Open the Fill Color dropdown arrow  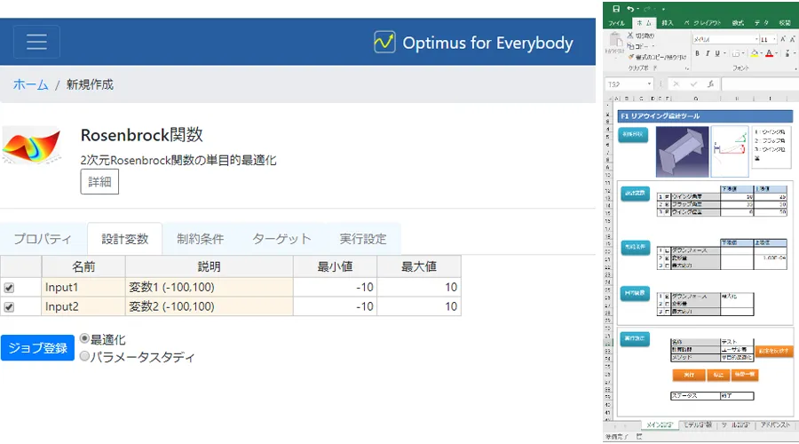tap(762, 53)
